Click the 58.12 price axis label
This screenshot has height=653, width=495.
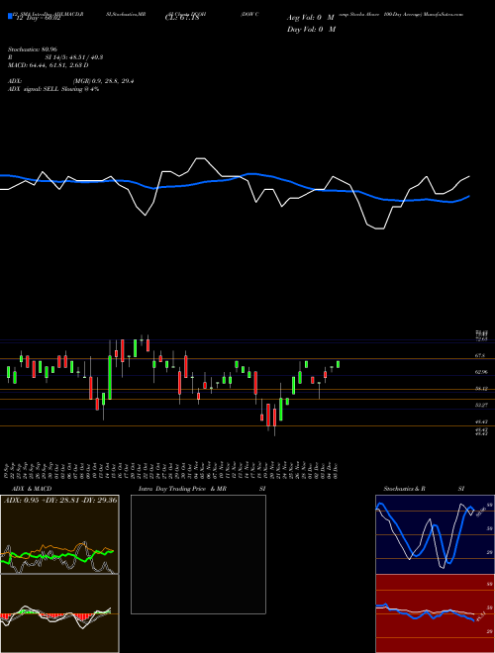[481, 389]
